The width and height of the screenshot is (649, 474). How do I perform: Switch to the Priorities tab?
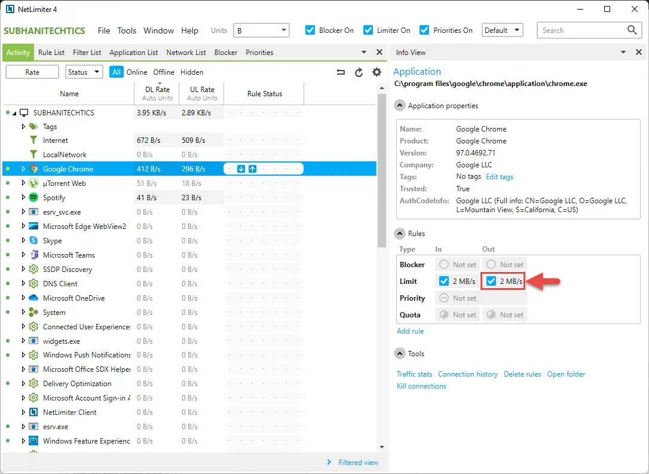point(259,52)
